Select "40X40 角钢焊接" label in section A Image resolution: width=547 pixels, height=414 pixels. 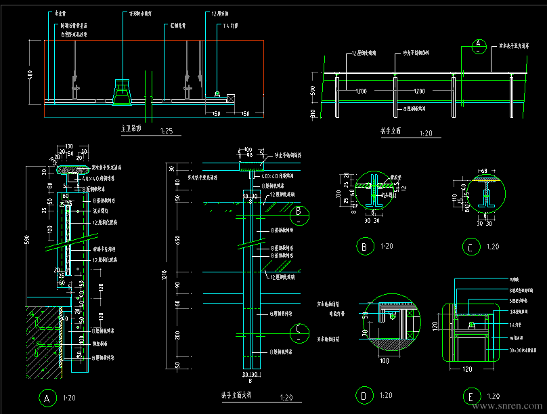tap(98, 179)
